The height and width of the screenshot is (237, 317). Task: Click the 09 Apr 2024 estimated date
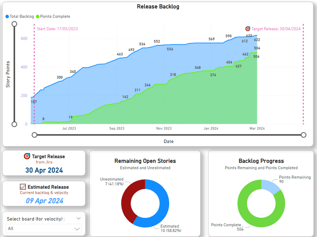(44, 201)
